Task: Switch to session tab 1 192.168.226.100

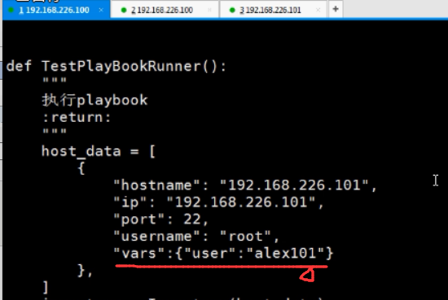Action: (x=56, y=9)
